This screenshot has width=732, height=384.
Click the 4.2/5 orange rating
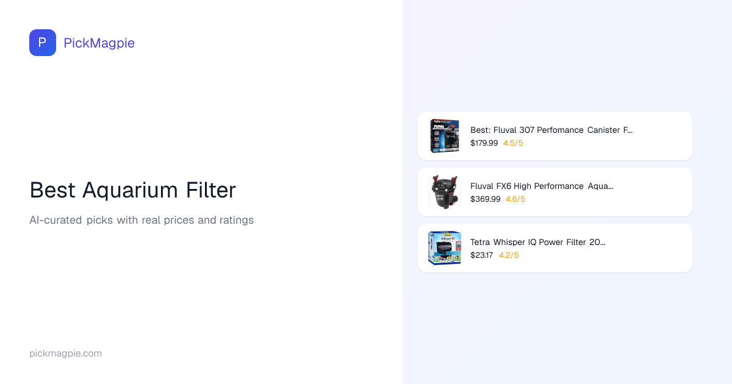coord(509,255)
